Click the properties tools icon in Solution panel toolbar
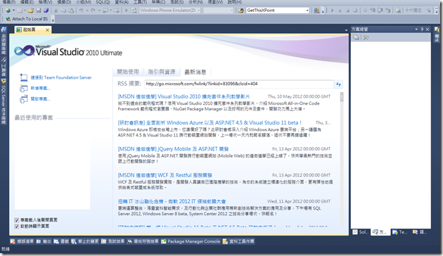 [366, 37]
